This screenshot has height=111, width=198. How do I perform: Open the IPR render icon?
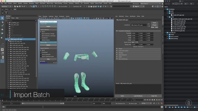(94, 6)
